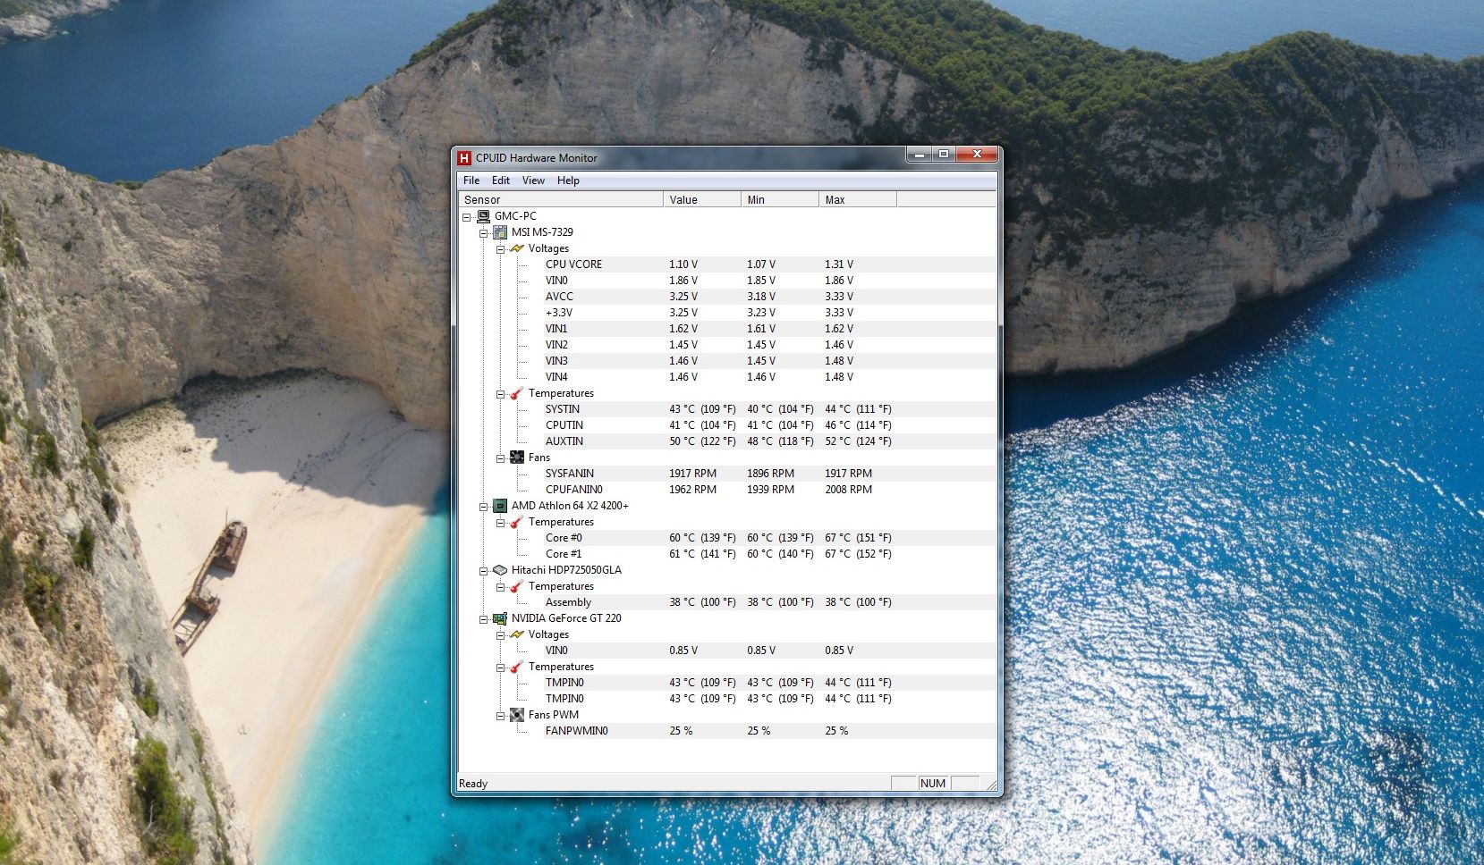This screenshot has height=865, width=1484.
Task: Click the window resize grip at corner
Action: pyautogui.click(x=990, y=785)
